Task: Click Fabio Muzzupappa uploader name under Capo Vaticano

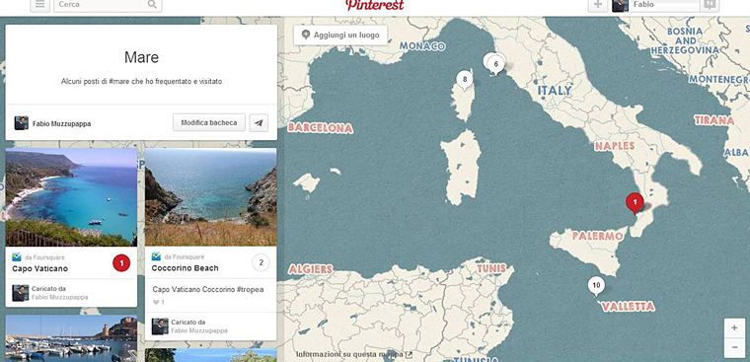Action: tap(60, 298)
